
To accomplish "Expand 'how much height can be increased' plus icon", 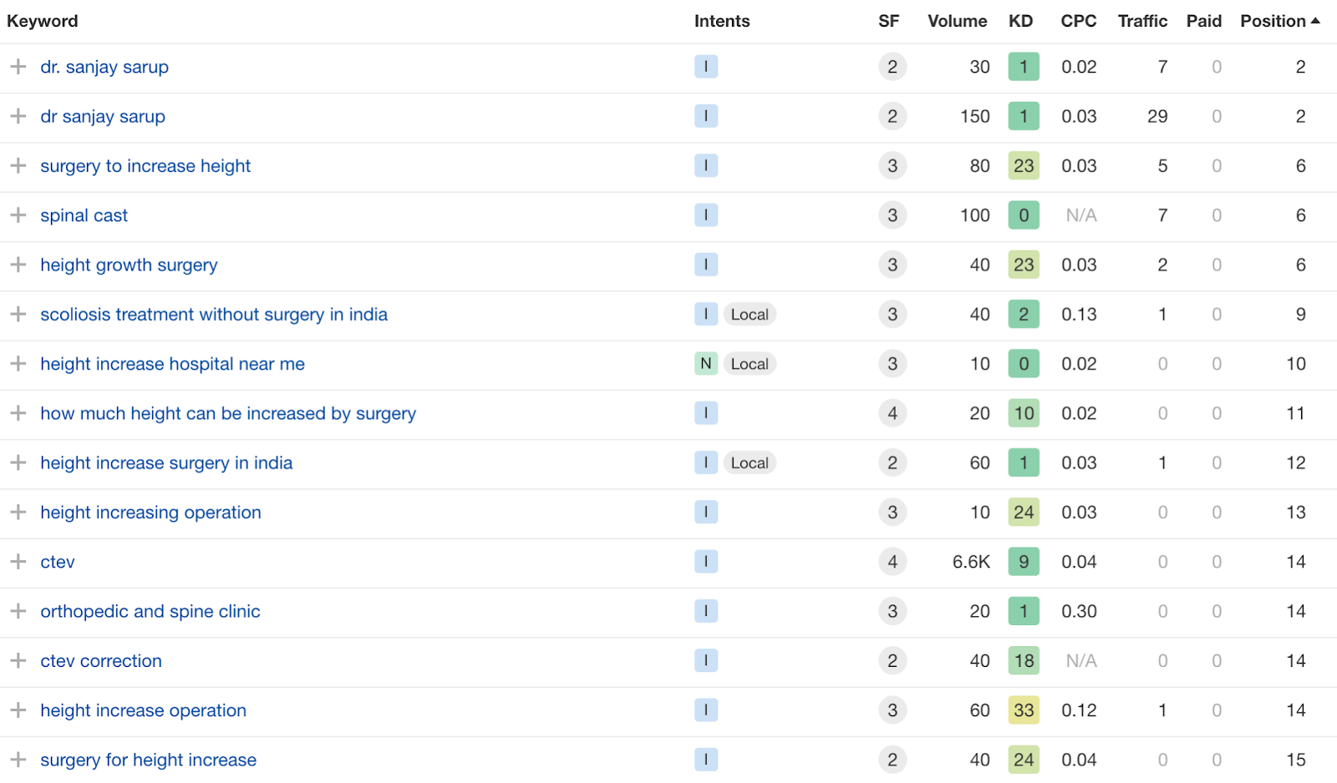I will point(18,413).
